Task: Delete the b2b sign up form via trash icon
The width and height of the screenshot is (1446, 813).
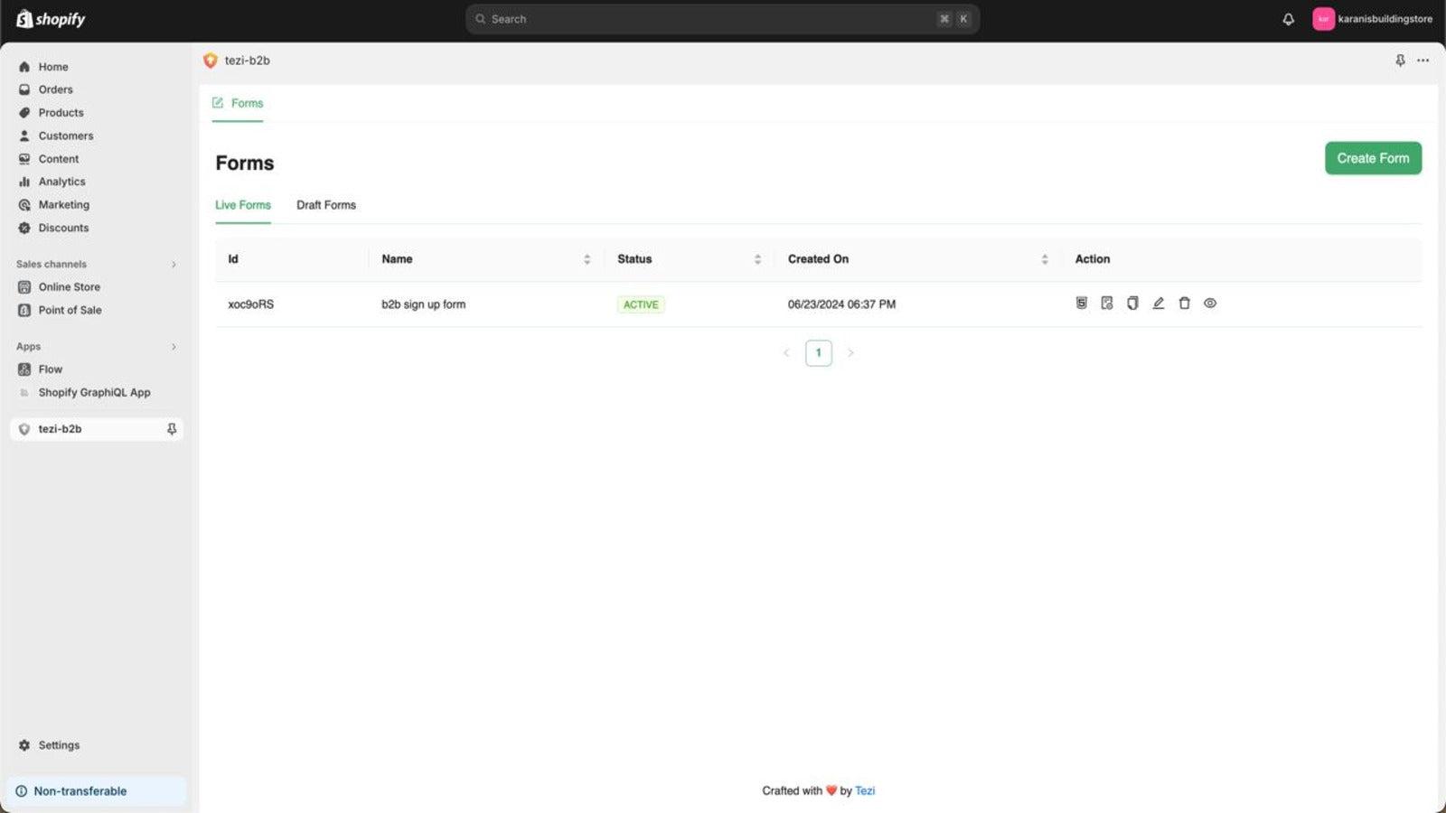Action: pyautogui.click(x=1184, y=303)
